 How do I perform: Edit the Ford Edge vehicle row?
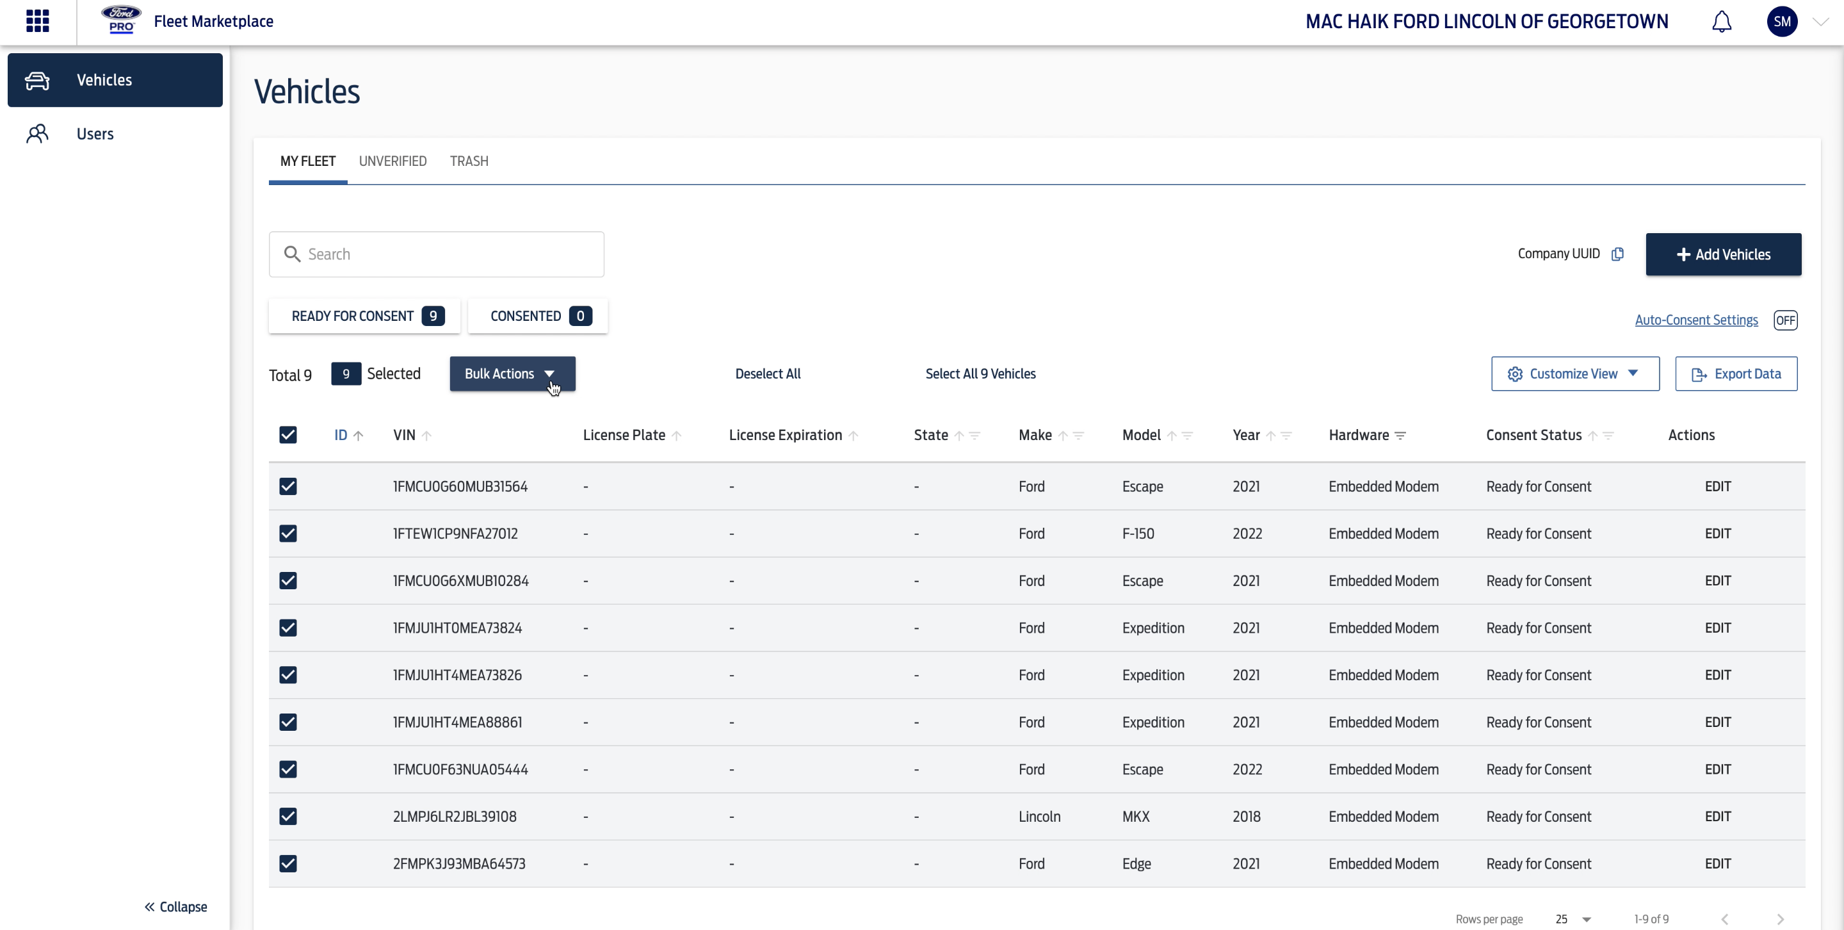click(x=1717, y=864)
